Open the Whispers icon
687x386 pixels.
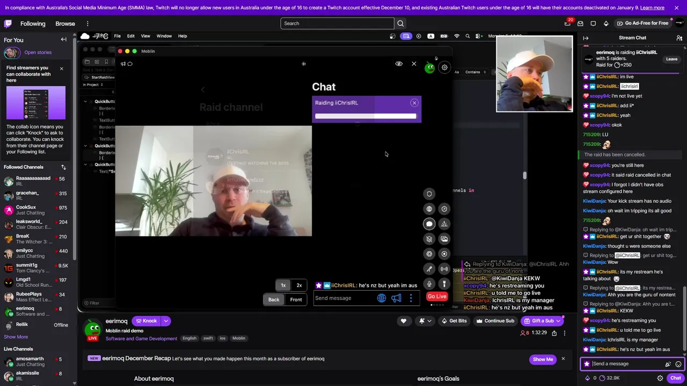coord(593,24)
